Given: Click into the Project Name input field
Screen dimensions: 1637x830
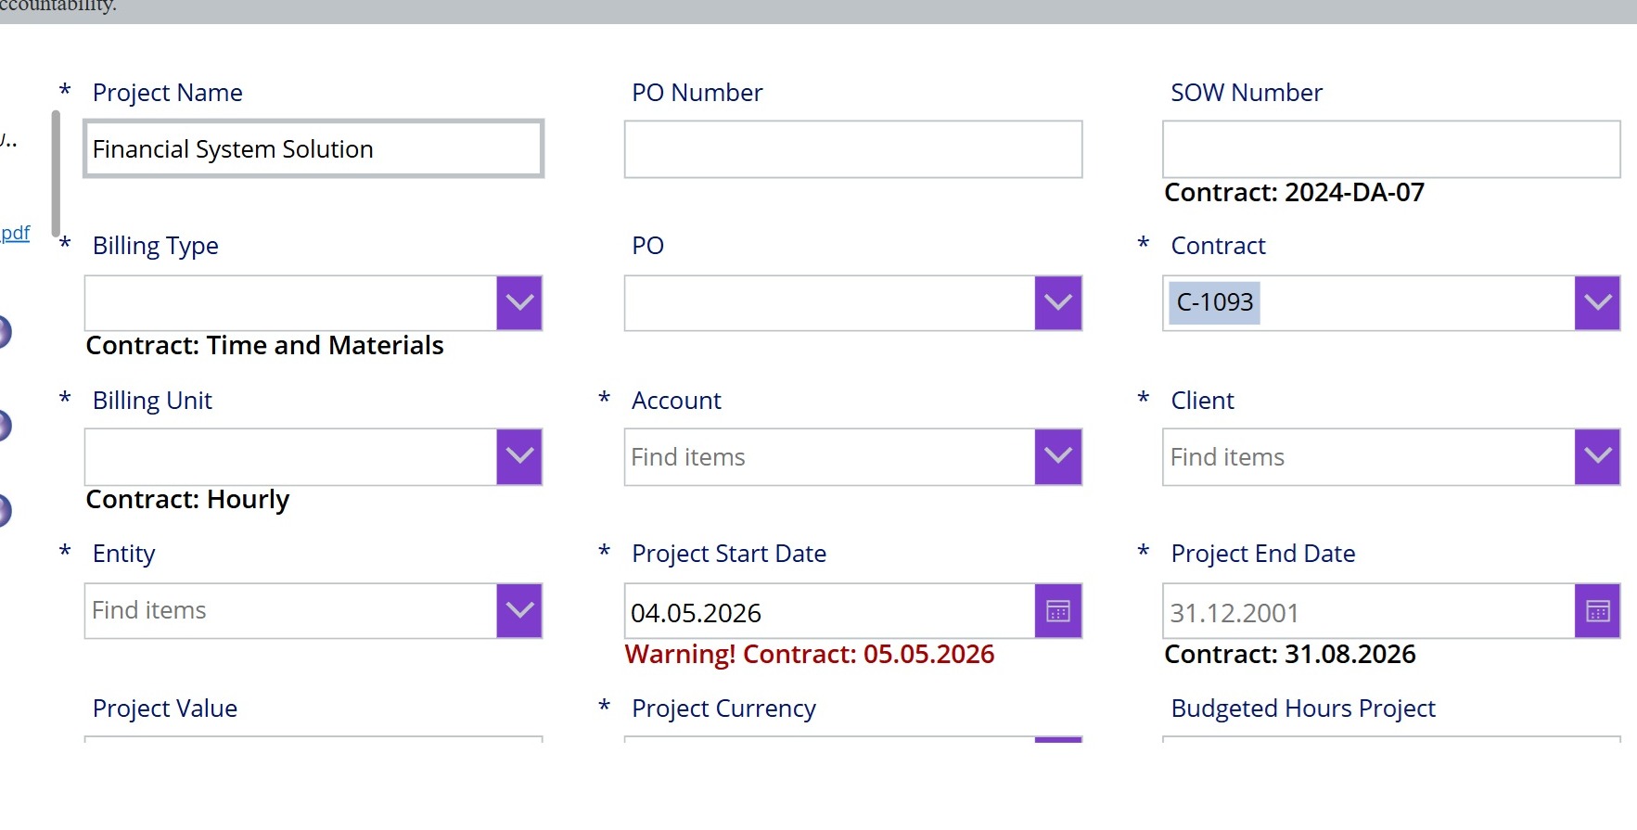Looking at the screenshot, I should click(x=313, y=148).
